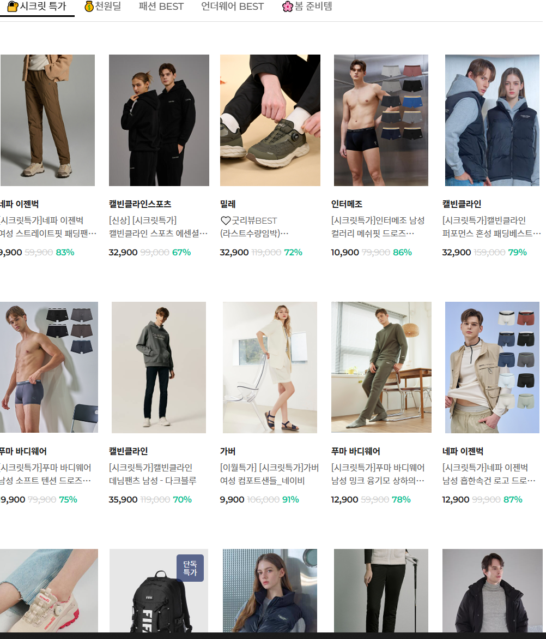Screen dimensions: 546x639
Task: Open 푸마 바디웨어 밍크 융기모 상하의 title
Action: pos(377,474)
